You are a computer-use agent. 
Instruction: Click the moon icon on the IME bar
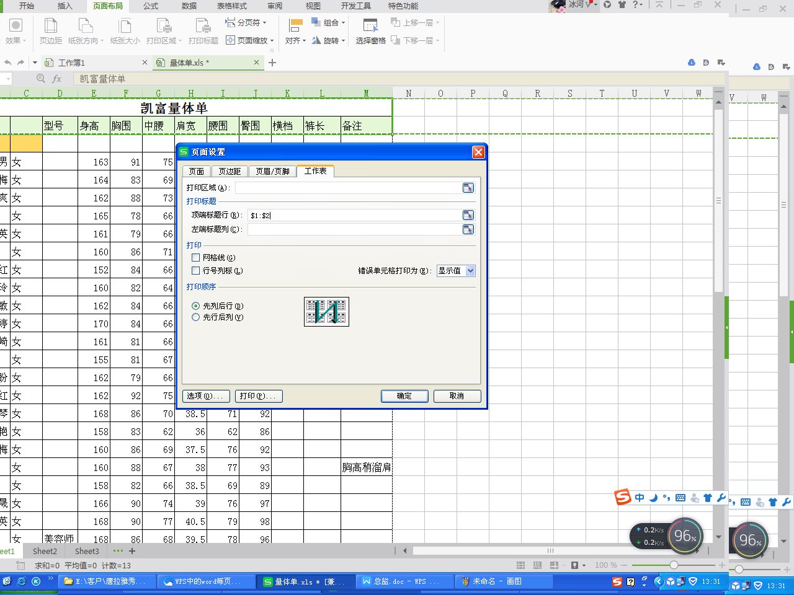(653, 498)
